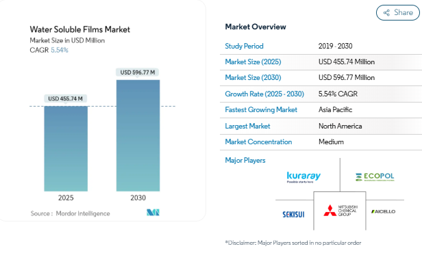Click the Market Size (2025) label
The height and width of the screenshot is (255, 422).
point(253,62)
